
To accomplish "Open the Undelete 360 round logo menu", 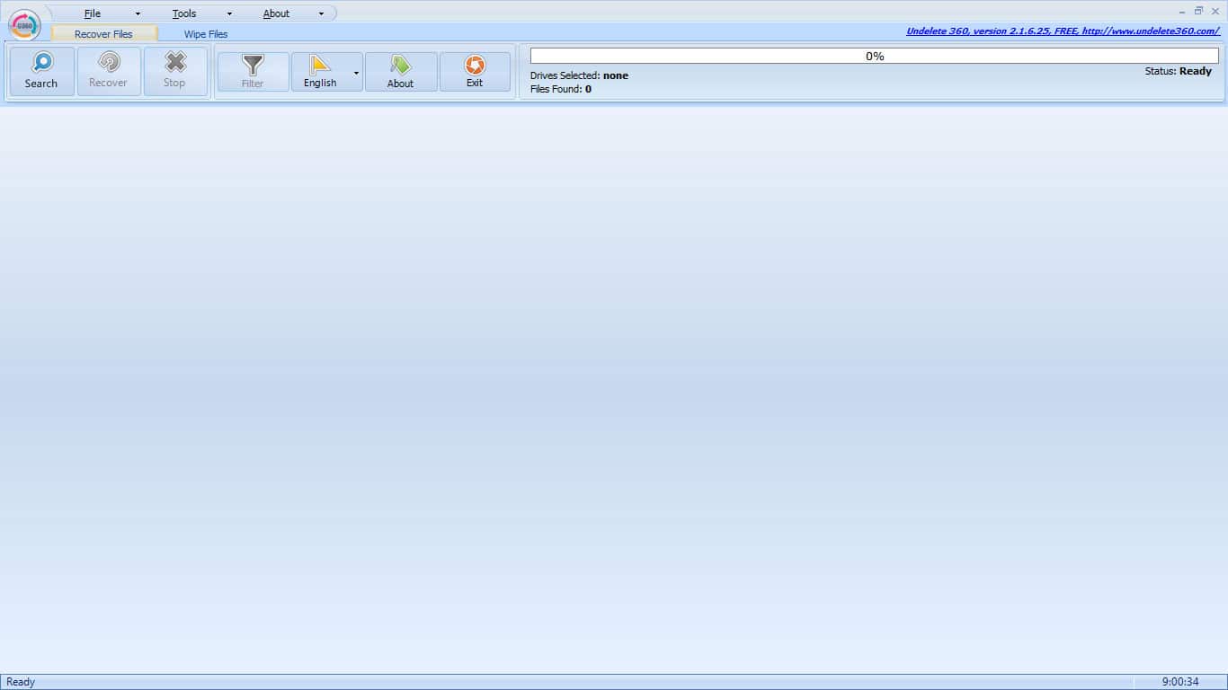I will [24, 25].
